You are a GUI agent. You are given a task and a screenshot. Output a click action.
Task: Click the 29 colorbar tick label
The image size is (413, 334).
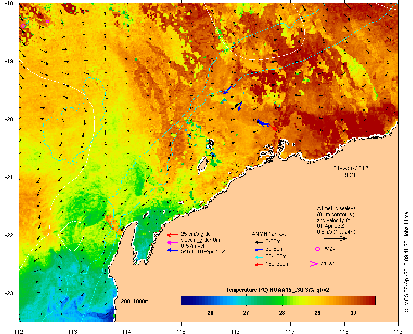(x=318, y=313)
